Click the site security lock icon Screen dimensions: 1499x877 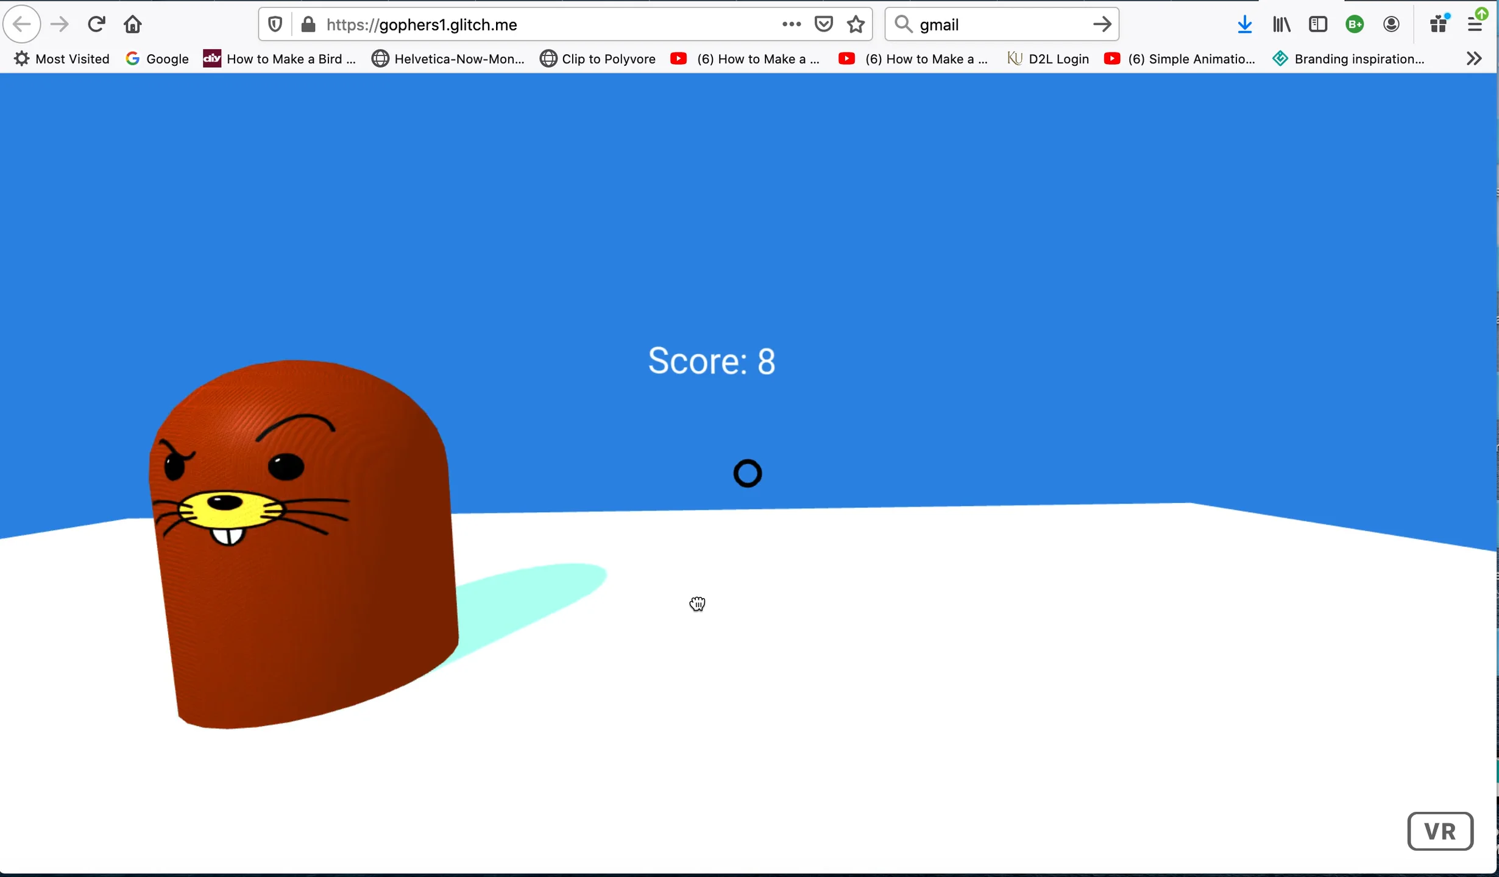pos(308,24)
